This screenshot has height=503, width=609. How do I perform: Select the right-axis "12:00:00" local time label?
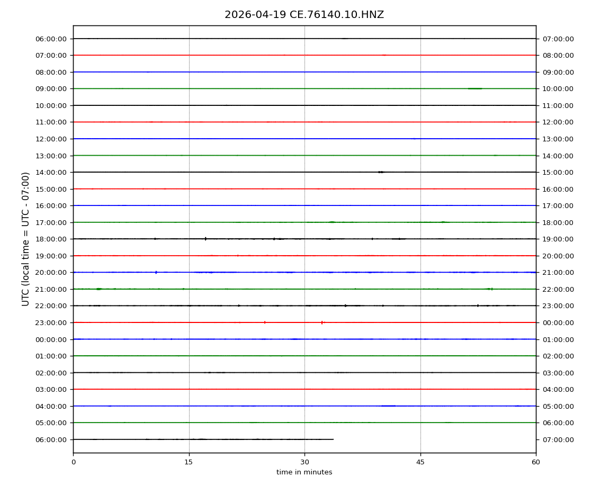point(558,122)
